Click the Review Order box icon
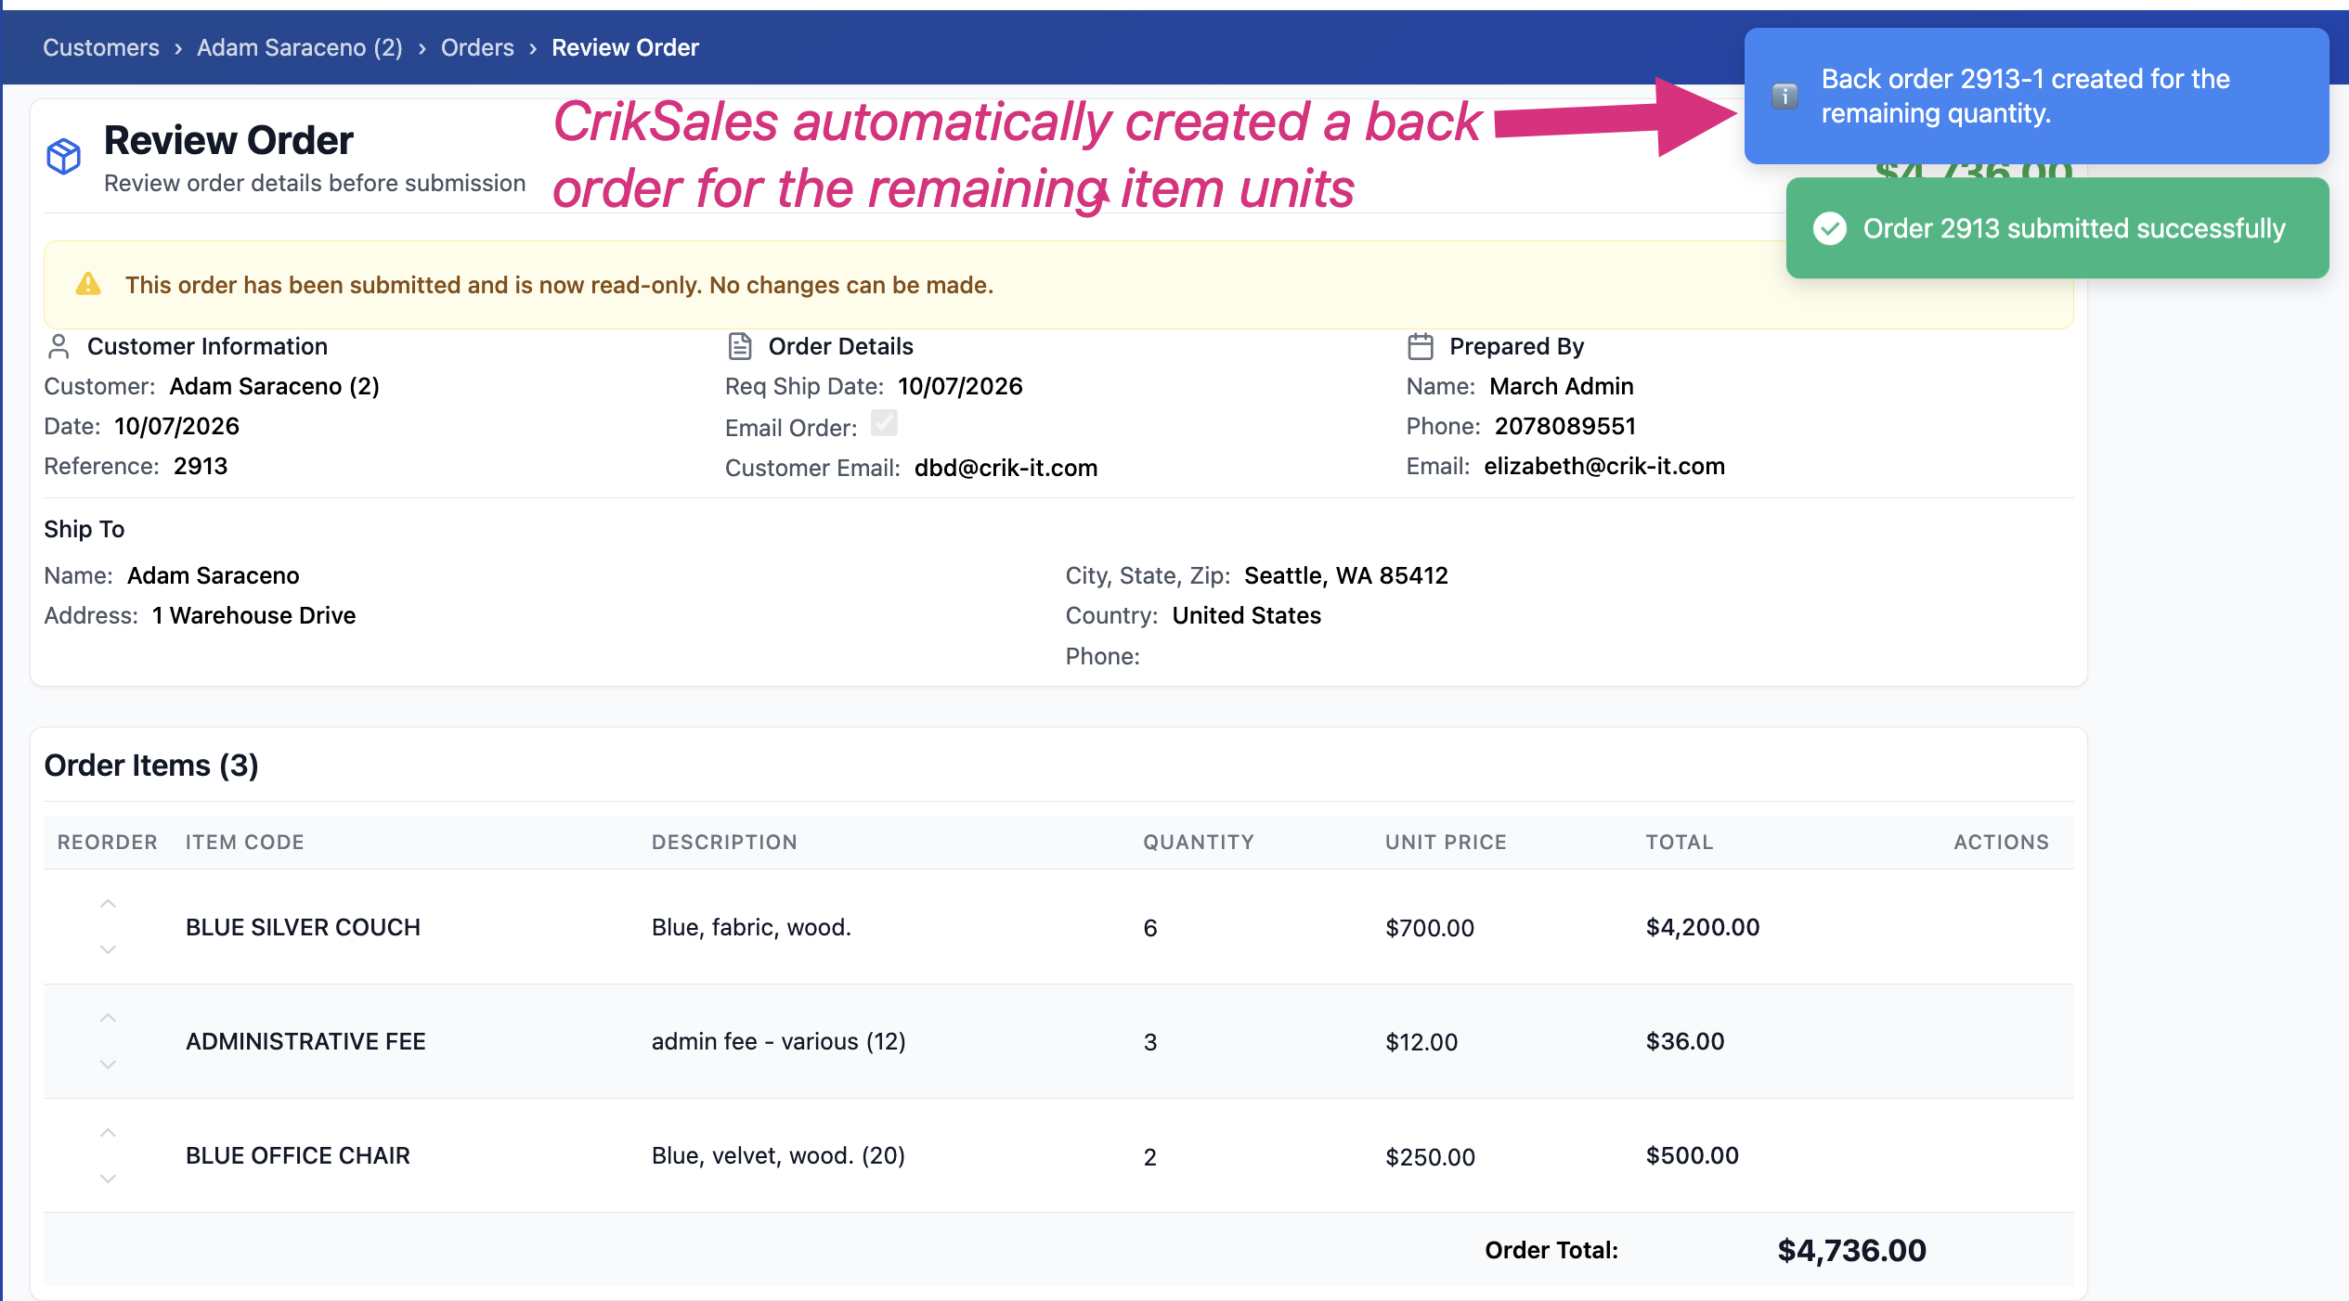Screen dimensions: 2349x1301 (x=63, y=156)
